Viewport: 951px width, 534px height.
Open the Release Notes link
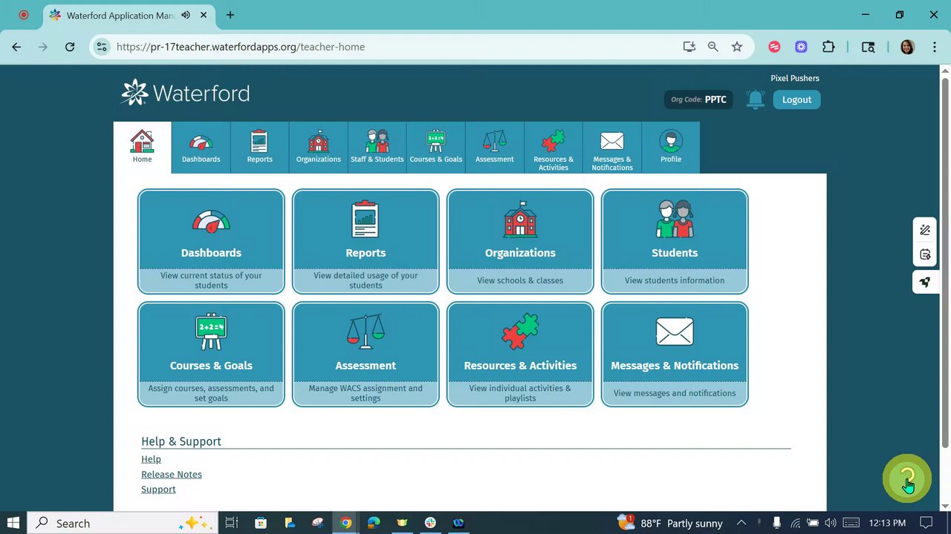172,475
